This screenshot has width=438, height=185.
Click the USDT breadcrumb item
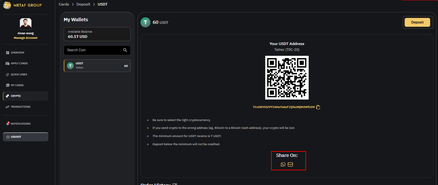(103, 4)
